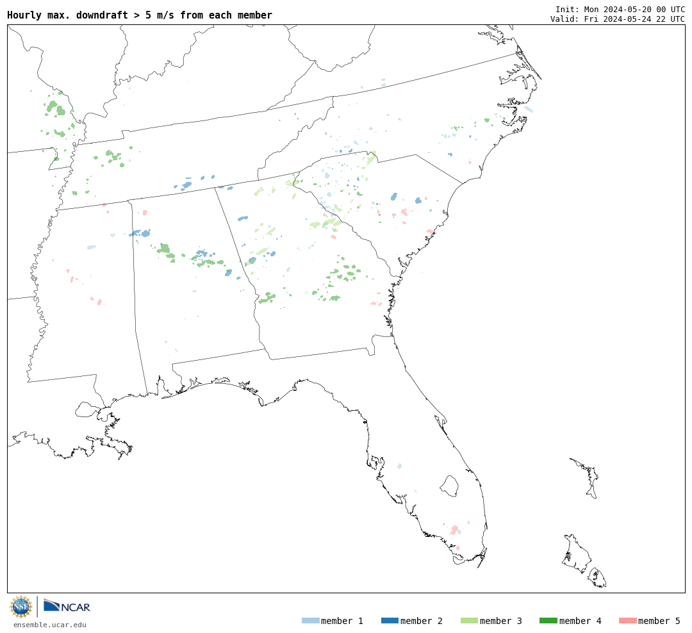Viewport: 692px width, 633px height.
Task: Click the member 1 light blue swatch
Action: point(311,620)
